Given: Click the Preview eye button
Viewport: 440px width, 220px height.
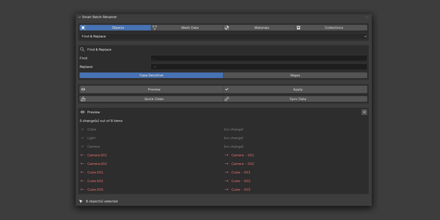Looking at the screenshot, I should click(151, 89).
